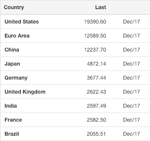Image resolution: width=150 pixels, height=141 pixels.
Task: Select India's 2597.49 value
Action: (96, 106)
